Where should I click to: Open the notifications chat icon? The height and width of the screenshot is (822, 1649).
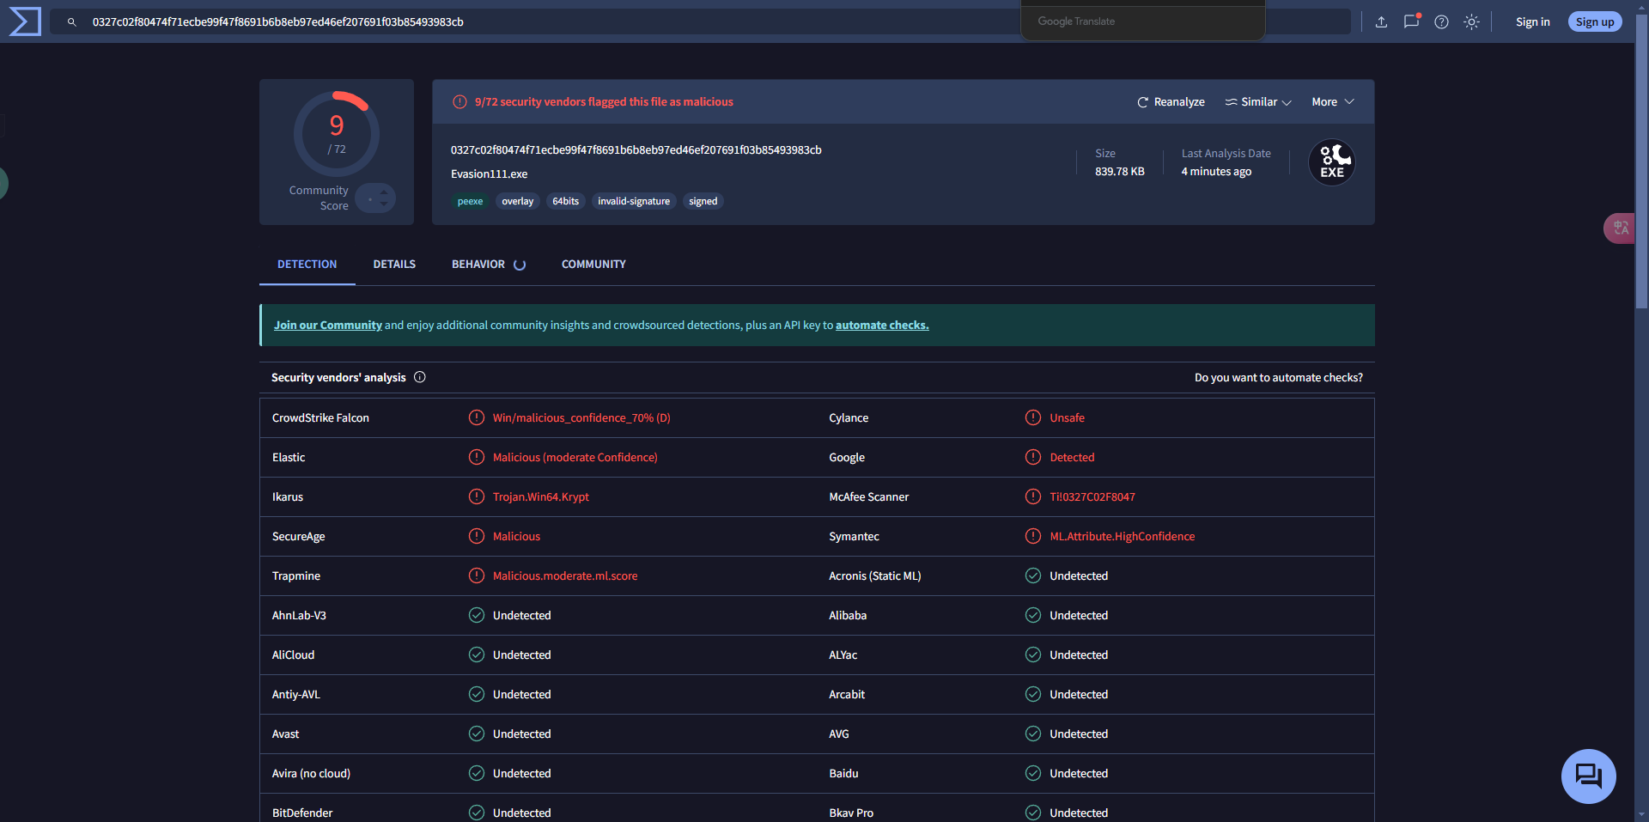1411,22
